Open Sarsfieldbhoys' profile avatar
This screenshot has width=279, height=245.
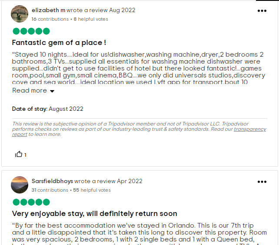(x=20, y=185)
